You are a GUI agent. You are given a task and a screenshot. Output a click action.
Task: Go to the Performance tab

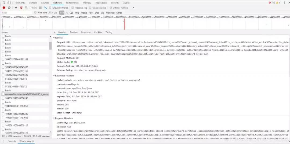tap(72, 3)
